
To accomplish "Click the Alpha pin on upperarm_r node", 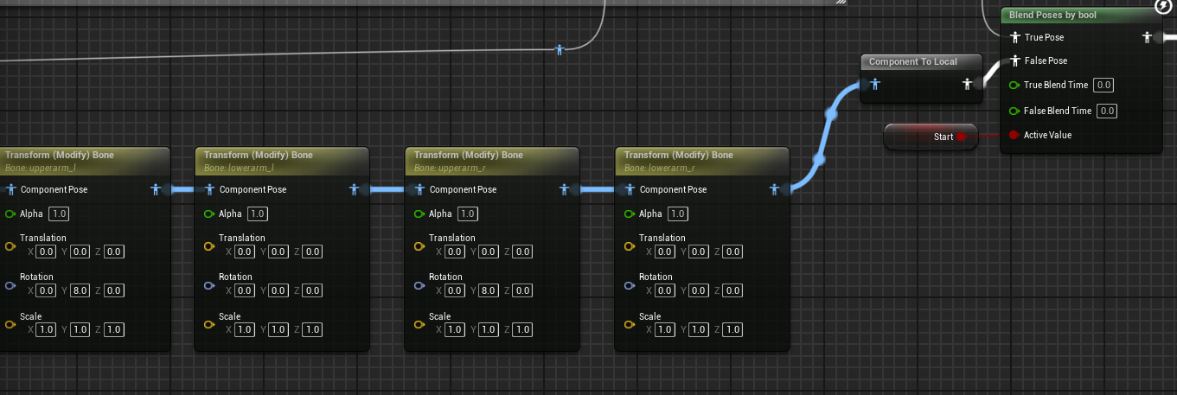I will [419, 213].
